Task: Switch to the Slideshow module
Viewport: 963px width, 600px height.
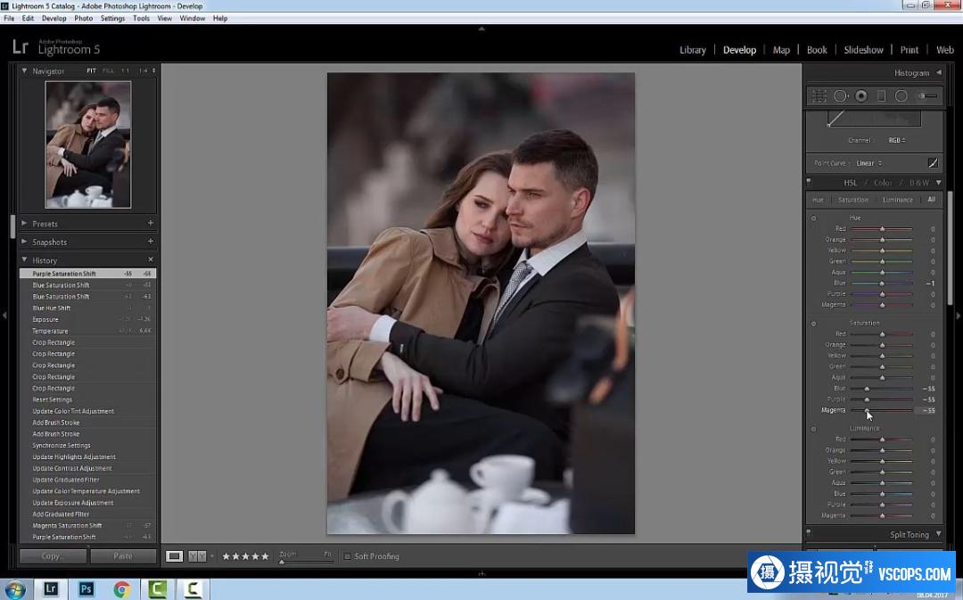Action: (x=863, y=50)
